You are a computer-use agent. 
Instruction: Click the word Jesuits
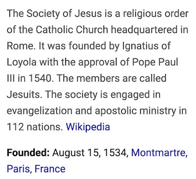[24, 95]
